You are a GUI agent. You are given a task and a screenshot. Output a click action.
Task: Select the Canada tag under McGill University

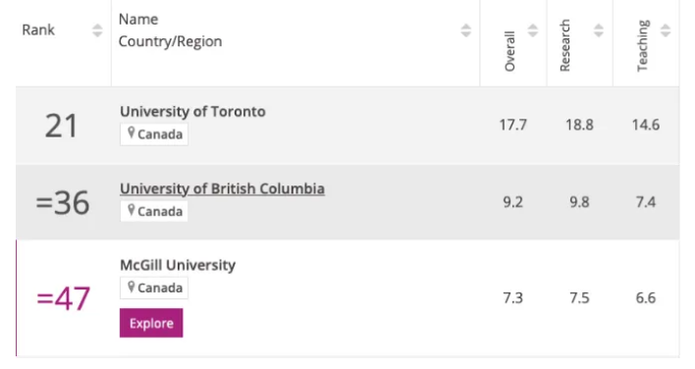tap(154, 288)
